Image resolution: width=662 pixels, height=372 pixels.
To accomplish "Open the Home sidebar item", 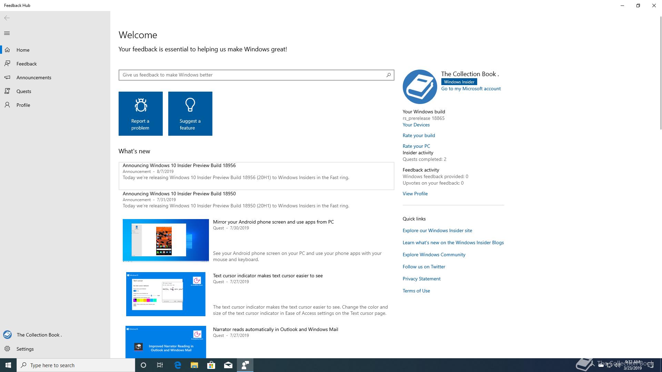I will tap(55, 50).
